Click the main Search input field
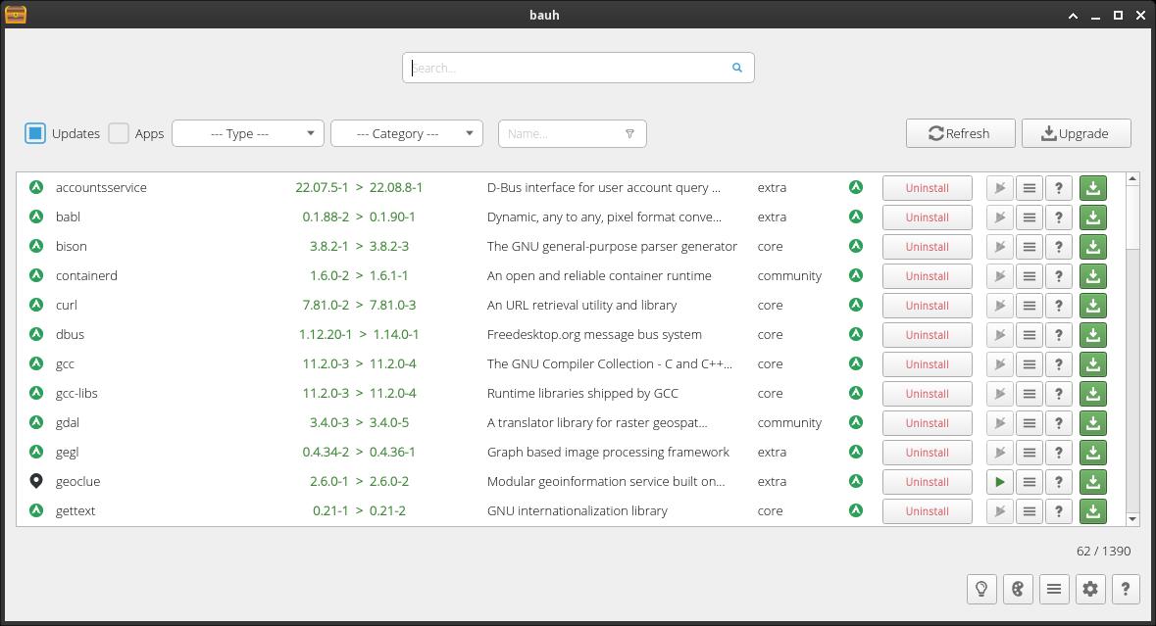1156x626 pixels. coord(578,68)
